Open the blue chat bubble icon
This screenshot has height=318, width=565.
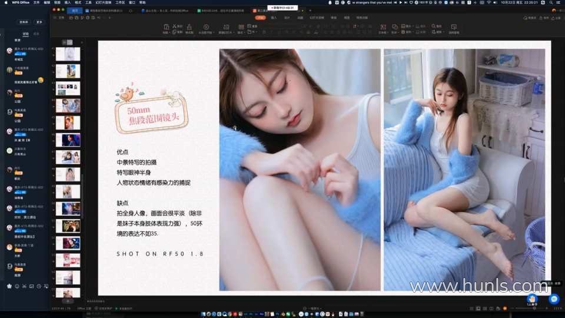[554, 299]
